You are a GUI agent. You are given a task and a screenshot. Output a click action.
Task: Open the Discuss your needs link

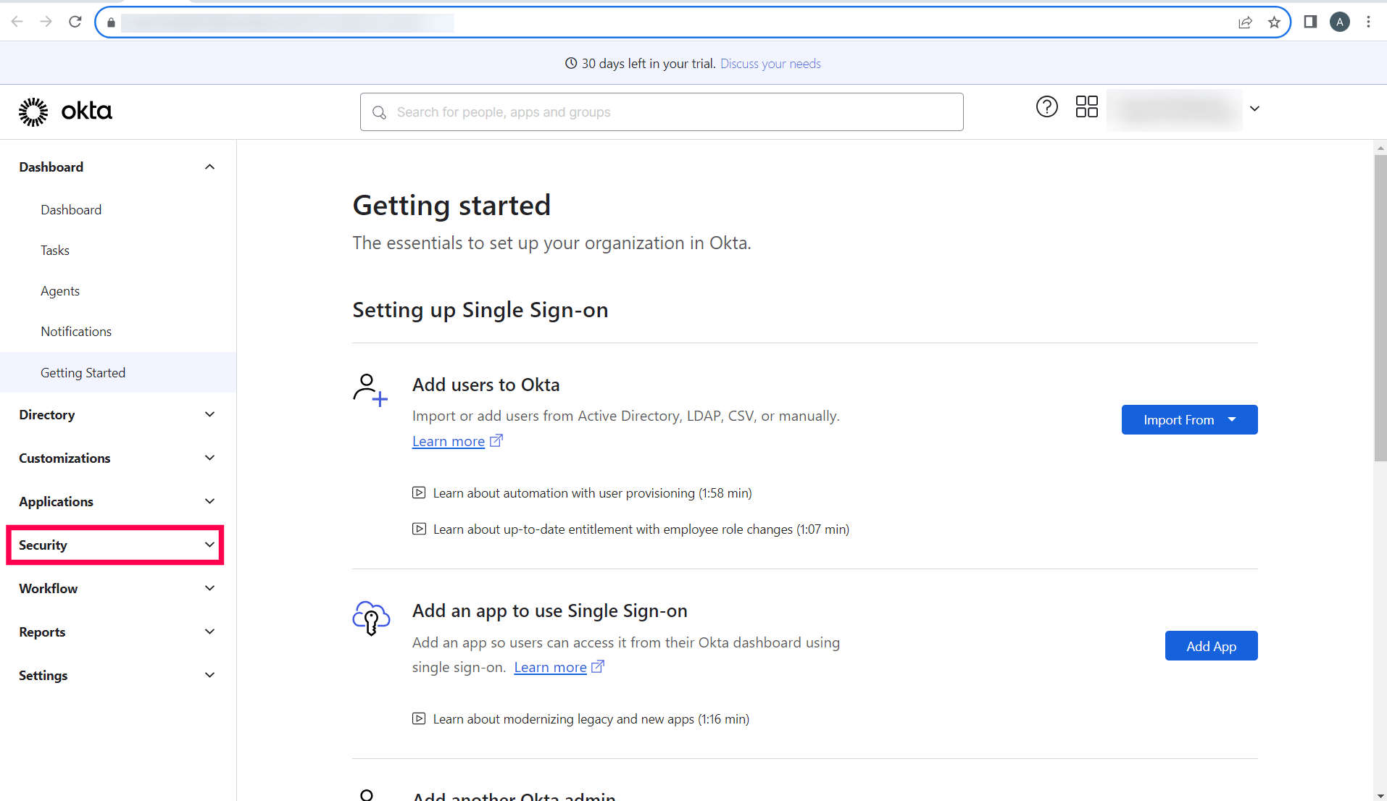point(770,64)
